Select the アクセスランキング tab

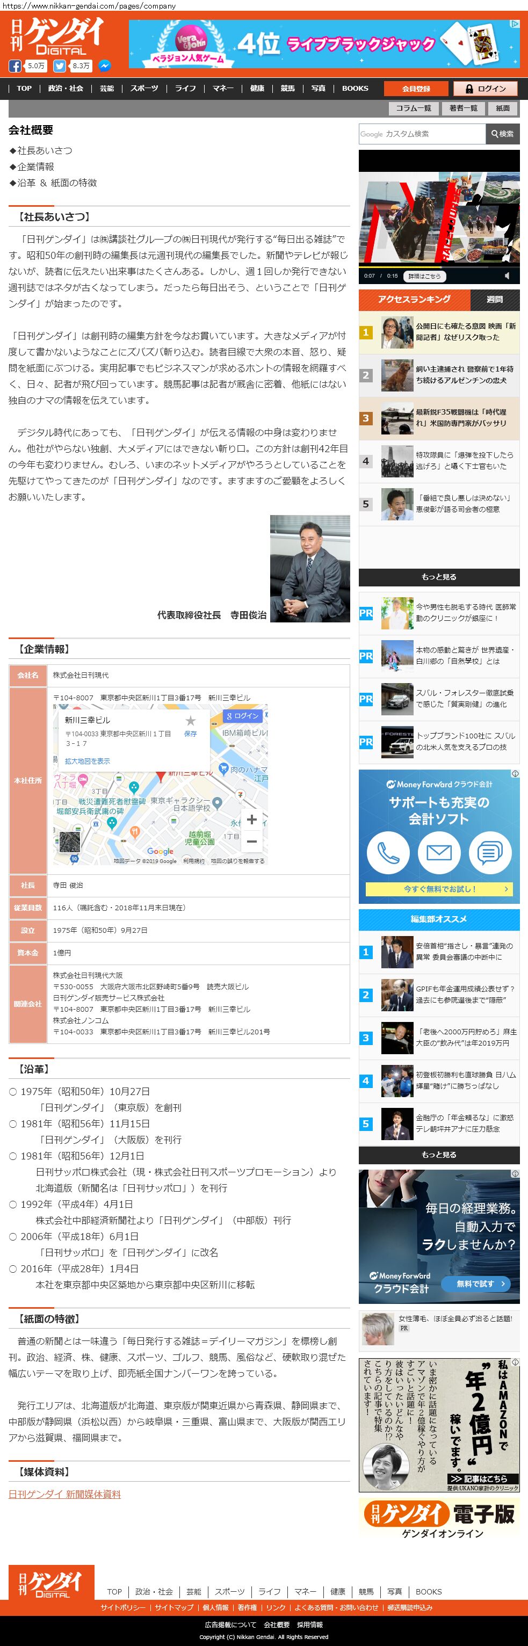[414, 299]
